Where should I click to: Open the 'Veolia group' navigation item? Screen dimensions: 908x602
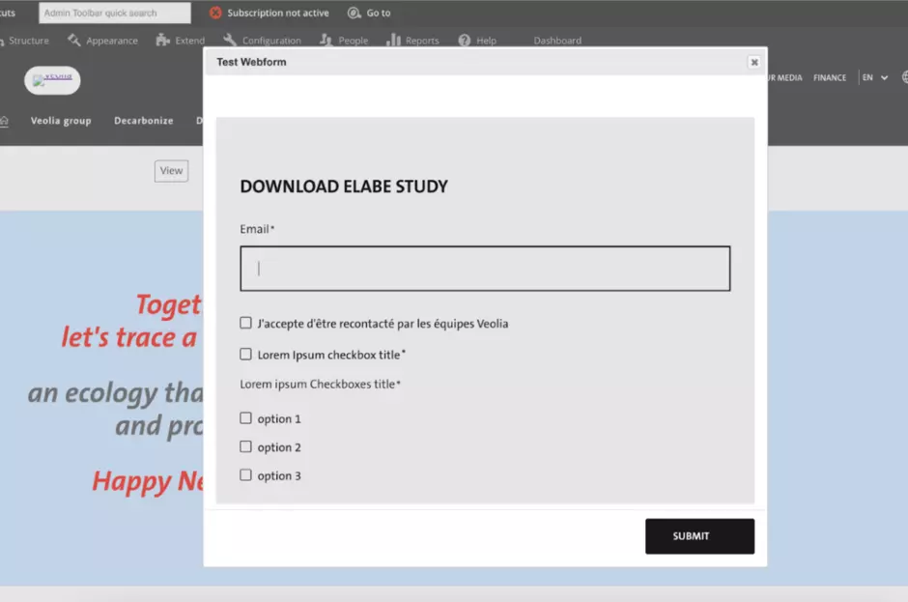pyautogui.click(x=61, y=120)
